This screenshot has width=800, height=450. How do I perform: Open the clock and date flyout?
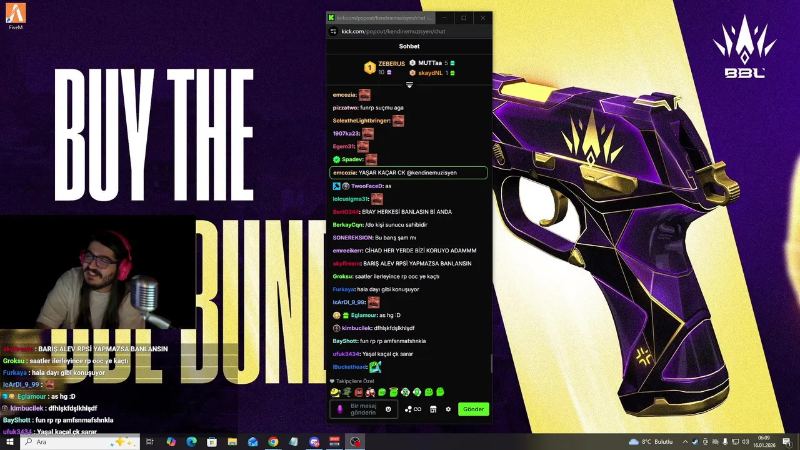[x=764, y=442]
